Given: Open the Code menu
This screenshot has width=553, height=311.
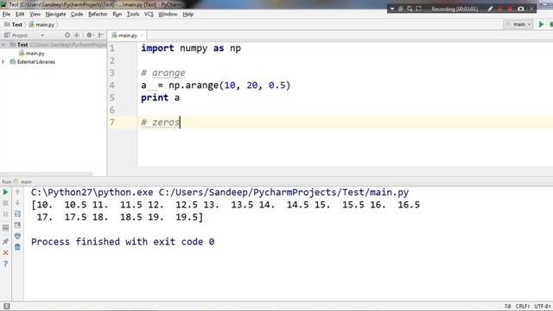Looking at the screenshot, I should coord(77,14).
